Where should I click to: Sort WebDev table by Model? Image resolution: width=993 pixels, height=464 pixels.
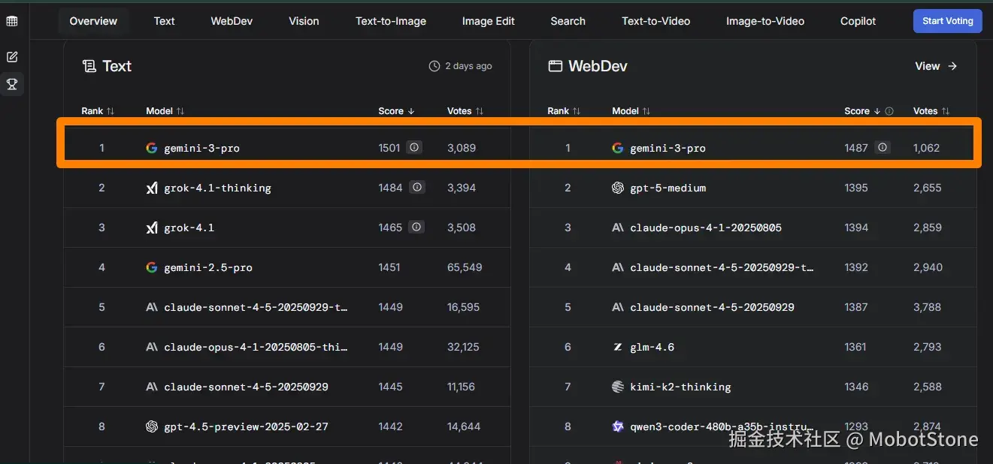point(631,111)
